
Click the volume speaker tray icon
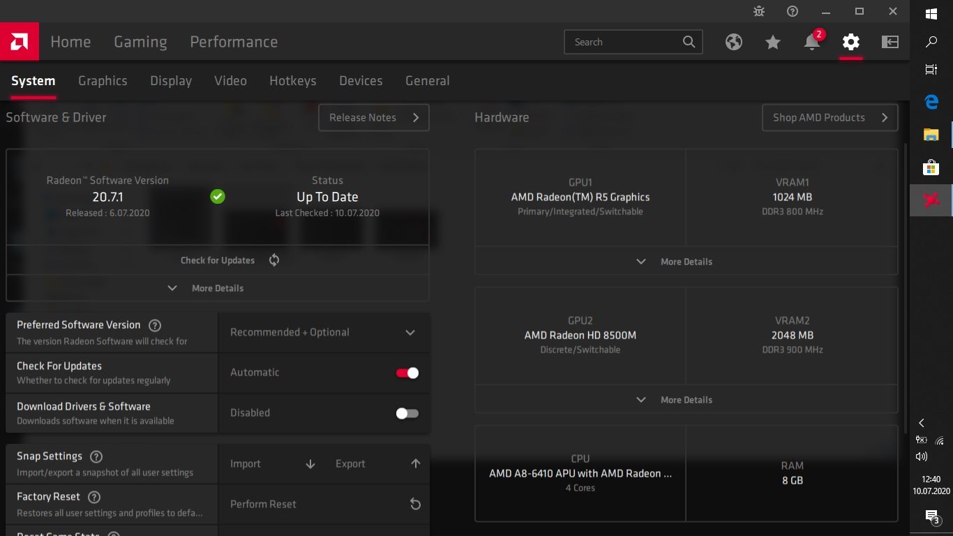(922, 456)
